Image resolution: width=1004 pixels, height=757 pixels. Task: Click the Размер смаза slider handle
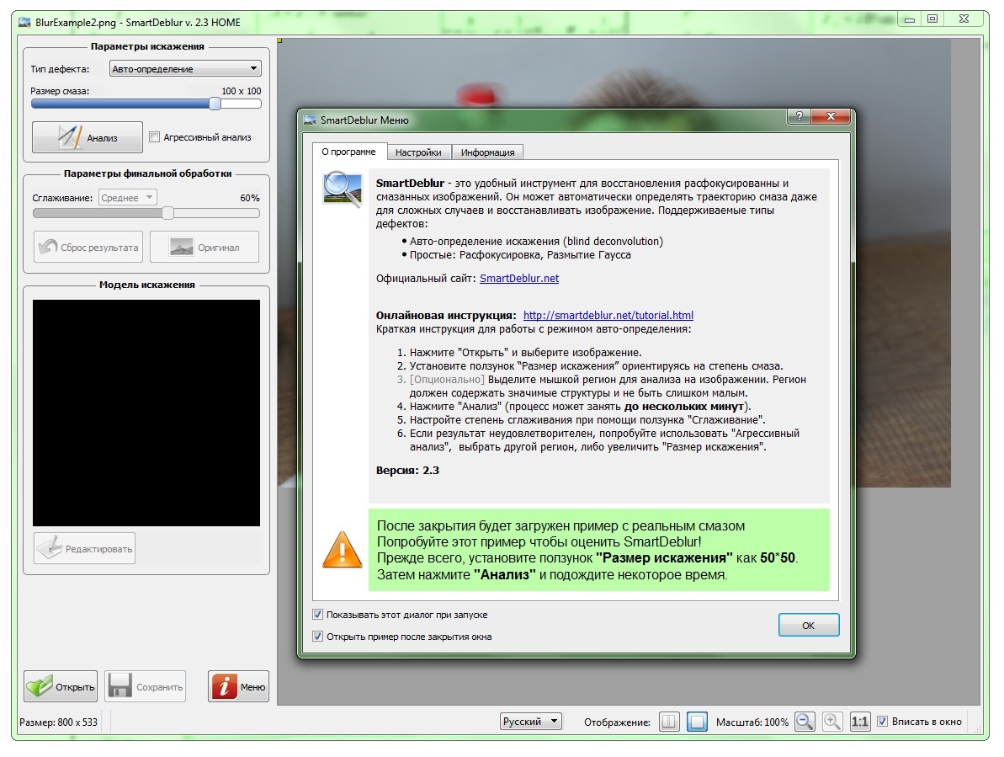[x=215, y=104]
